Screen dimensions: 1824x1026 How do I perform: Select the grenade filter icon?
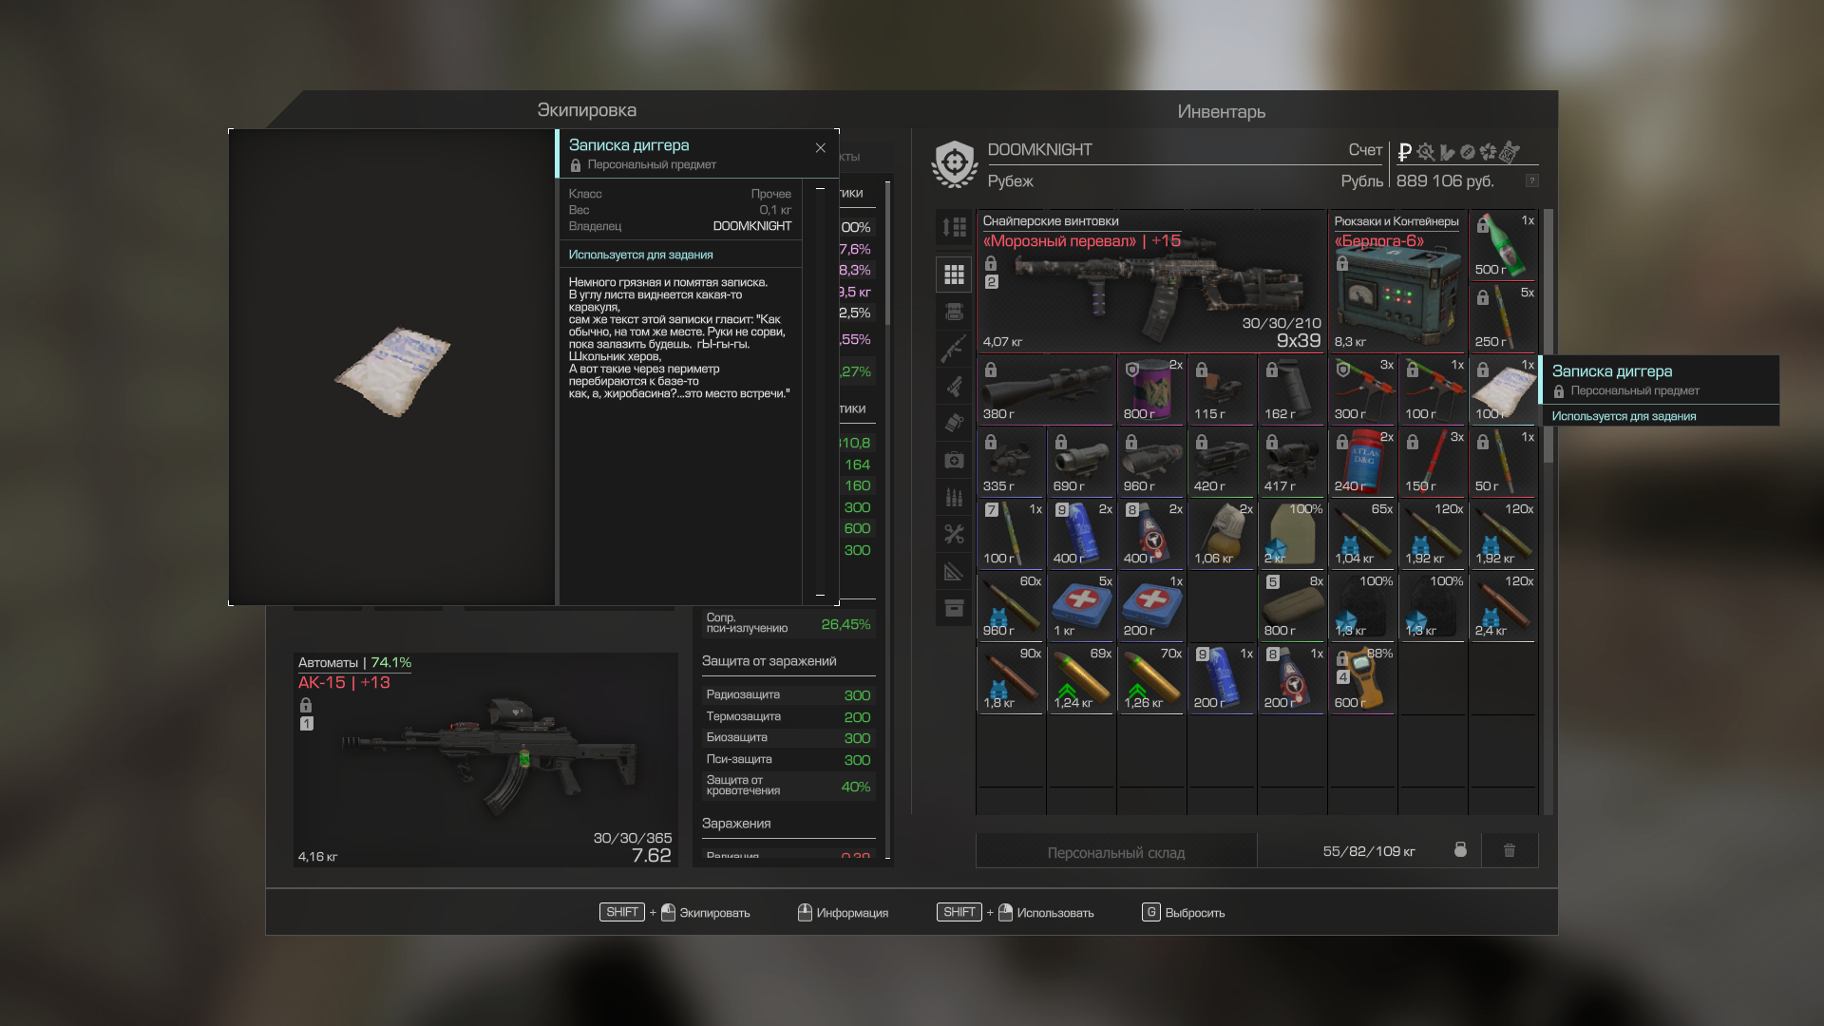[x=954, y=423]
